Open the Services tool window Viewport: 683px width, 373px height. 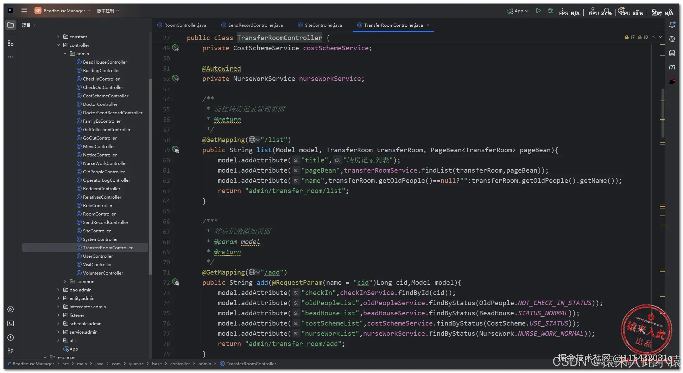tap(11, 309)
